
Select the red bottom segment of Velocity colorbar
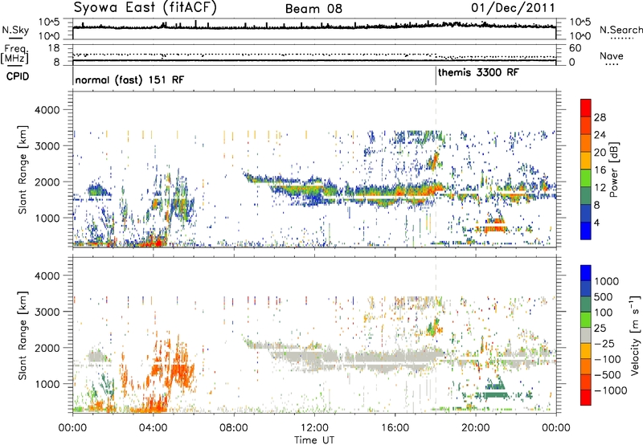[x=586, y=398]
